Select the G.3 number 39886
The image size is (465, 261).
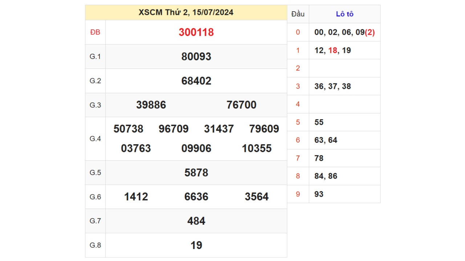[x=151, y=105]
